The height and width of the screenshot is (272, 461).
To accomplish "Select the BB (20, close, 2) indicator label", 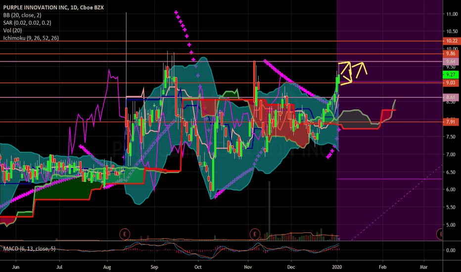I will pyautogui.click(x=22, y=15).
